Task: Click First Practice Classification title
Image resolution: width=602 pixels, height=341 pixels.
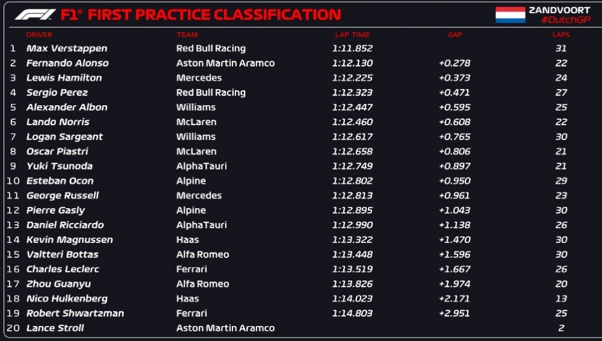Action: 214,15
